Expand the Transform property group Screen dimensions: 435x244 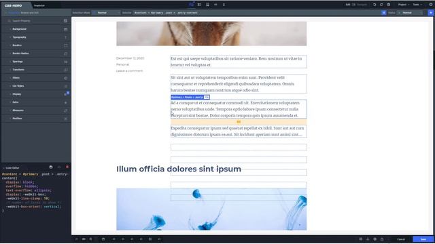coord(36,70)
